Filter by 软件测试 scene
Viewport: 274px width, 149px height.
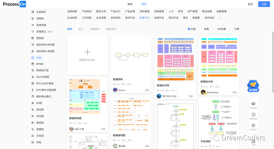click(209, 18)
